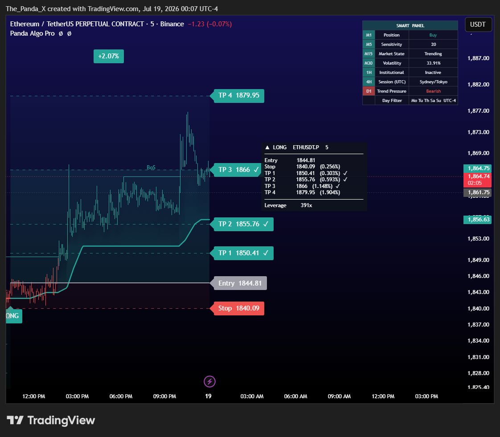Open the USDT currency button
Image resolution: width=500 pixels, height=437 pixels.
(x=478, y=25)
